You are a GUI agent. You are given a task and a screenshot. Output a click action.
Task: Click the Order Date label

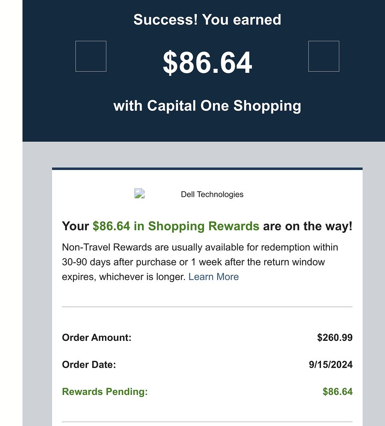(x=89, y=365)
